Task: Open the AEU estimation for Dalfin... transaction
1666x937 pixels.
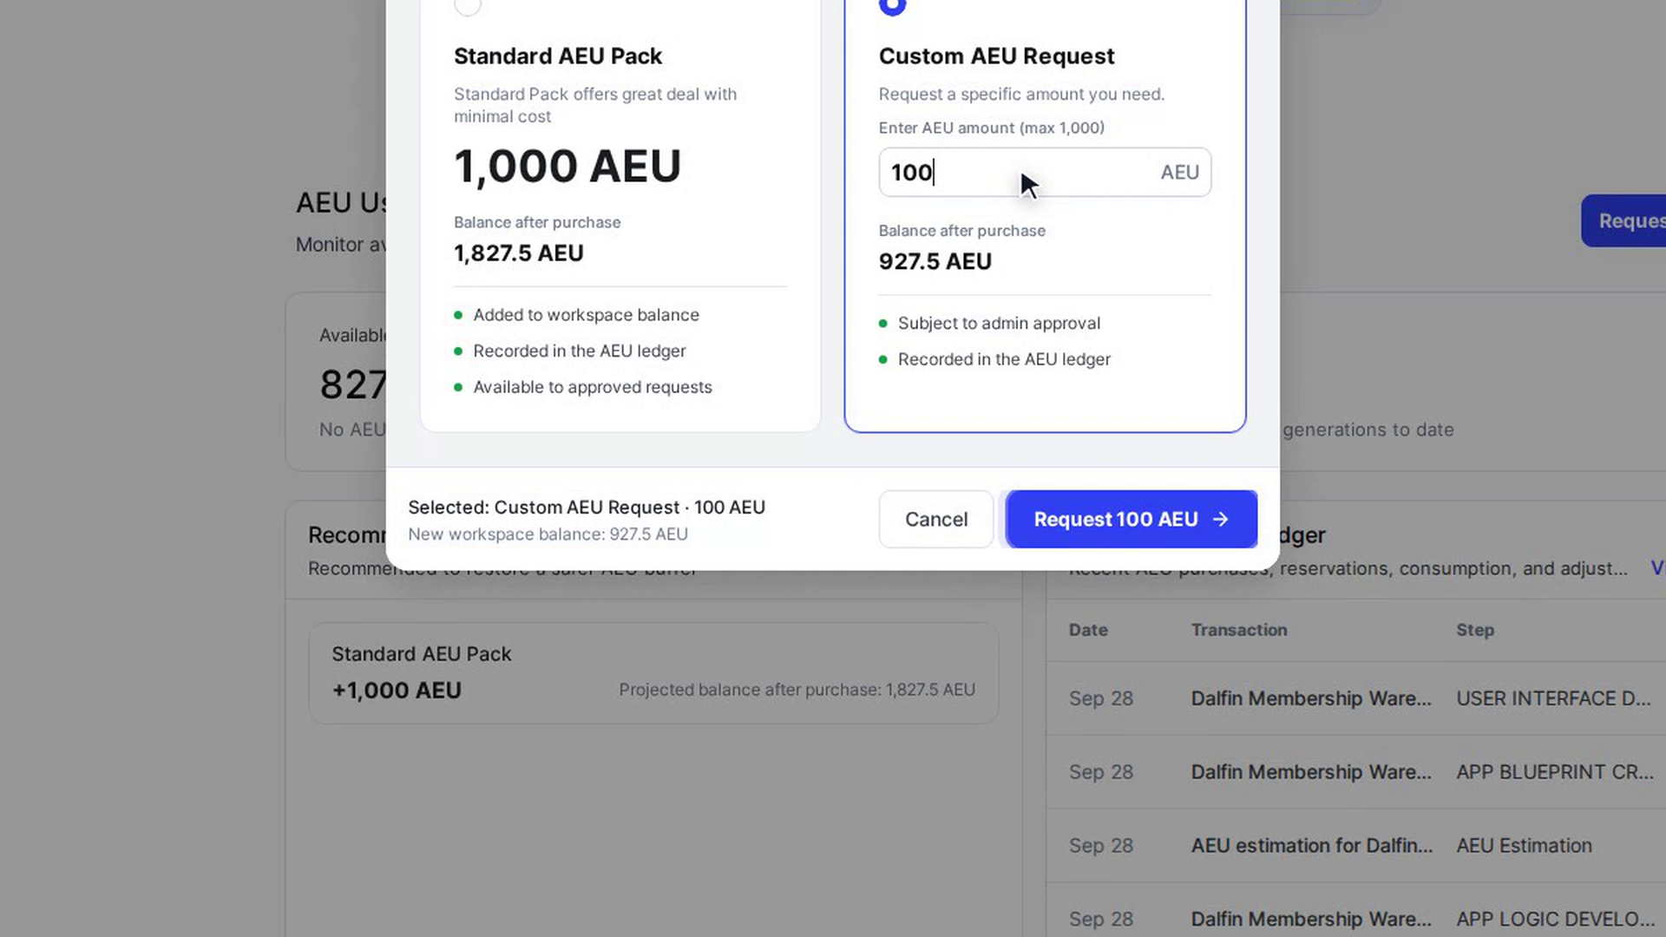Action: click(x=1311, y=846)
